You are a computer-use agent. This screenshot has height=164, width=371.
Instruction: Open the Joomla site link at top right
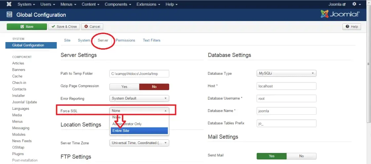pyautogui.click(x=337, y=4)
